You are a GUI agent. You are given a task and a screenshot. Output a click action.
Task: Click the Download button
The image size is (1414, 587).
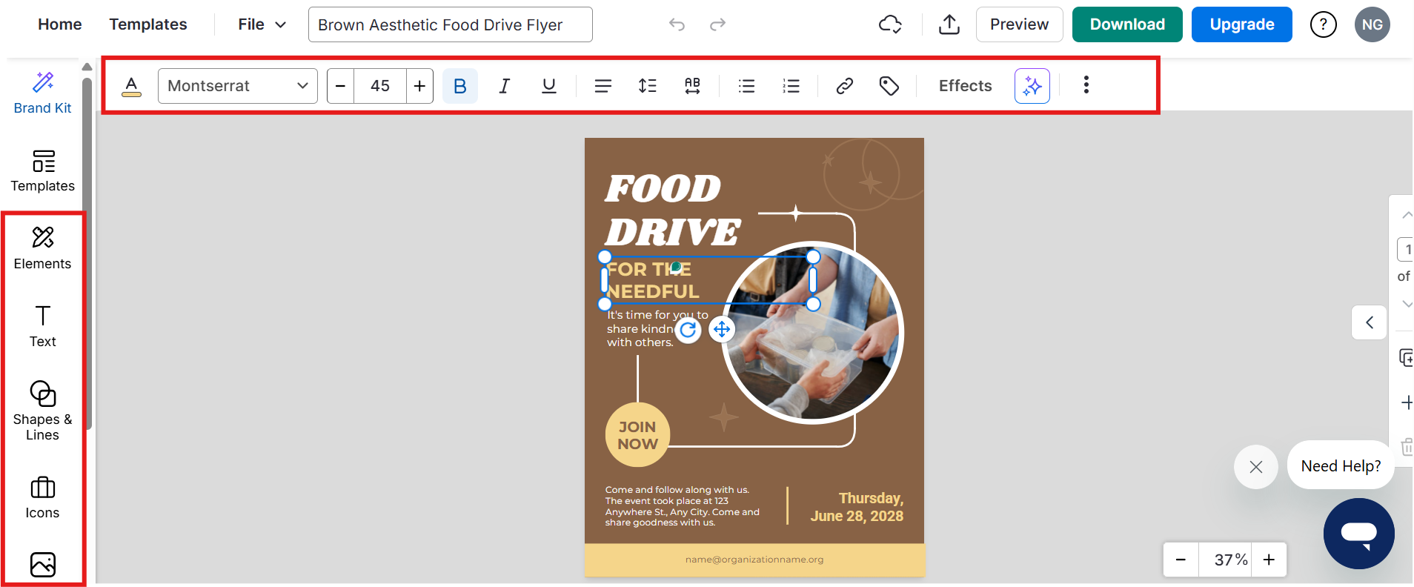click(x=1127, y=24)
